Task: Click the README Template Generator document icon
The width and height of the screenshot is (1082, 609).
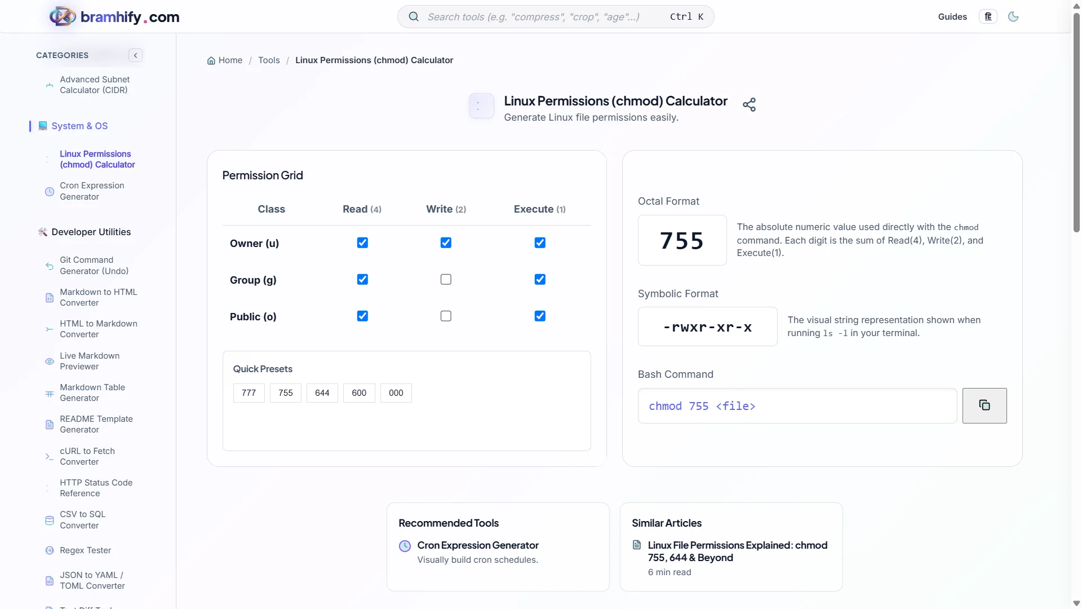Action: coord(50,425)
